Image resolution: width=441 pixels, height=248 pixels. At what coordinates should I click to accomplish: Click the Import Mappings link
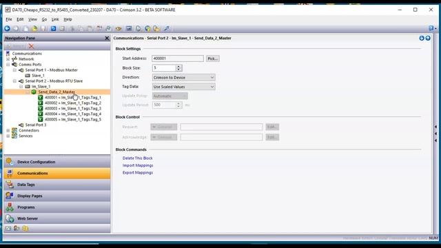138,165
